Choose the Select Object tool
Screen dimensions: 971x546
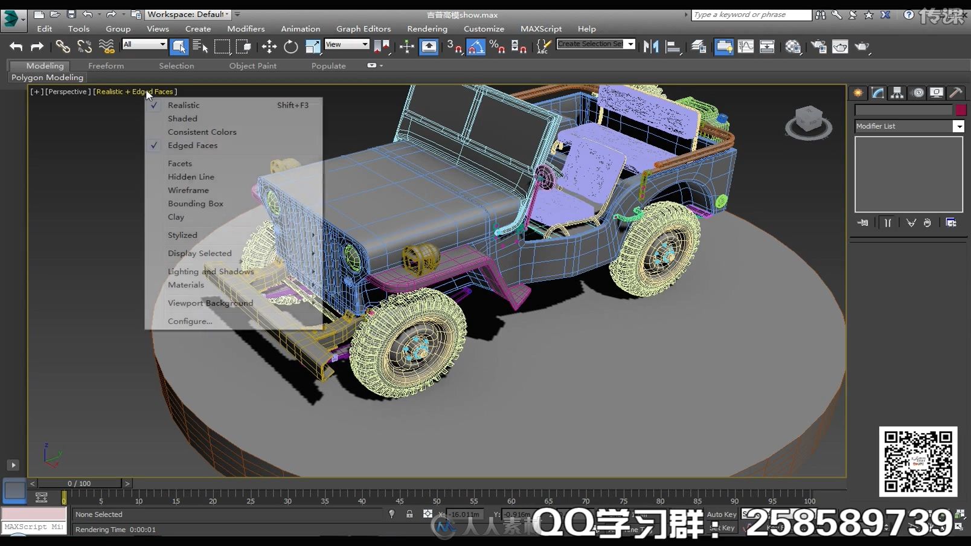[x=179, y=47]
